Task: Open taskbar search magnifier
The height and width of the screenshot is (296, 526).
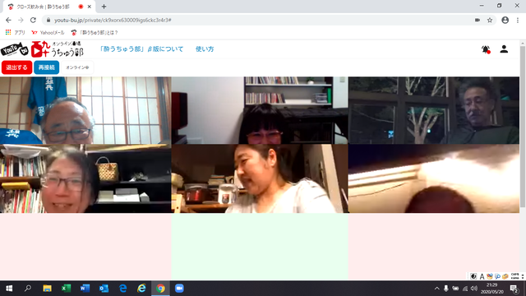Action: tap(28, 289)
